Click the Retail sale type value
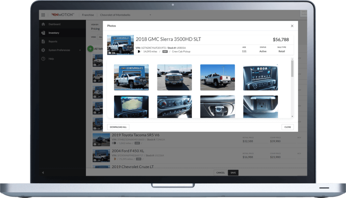This screenshot has height=198, width=346. pyautogui.click(x=281, y=51)
